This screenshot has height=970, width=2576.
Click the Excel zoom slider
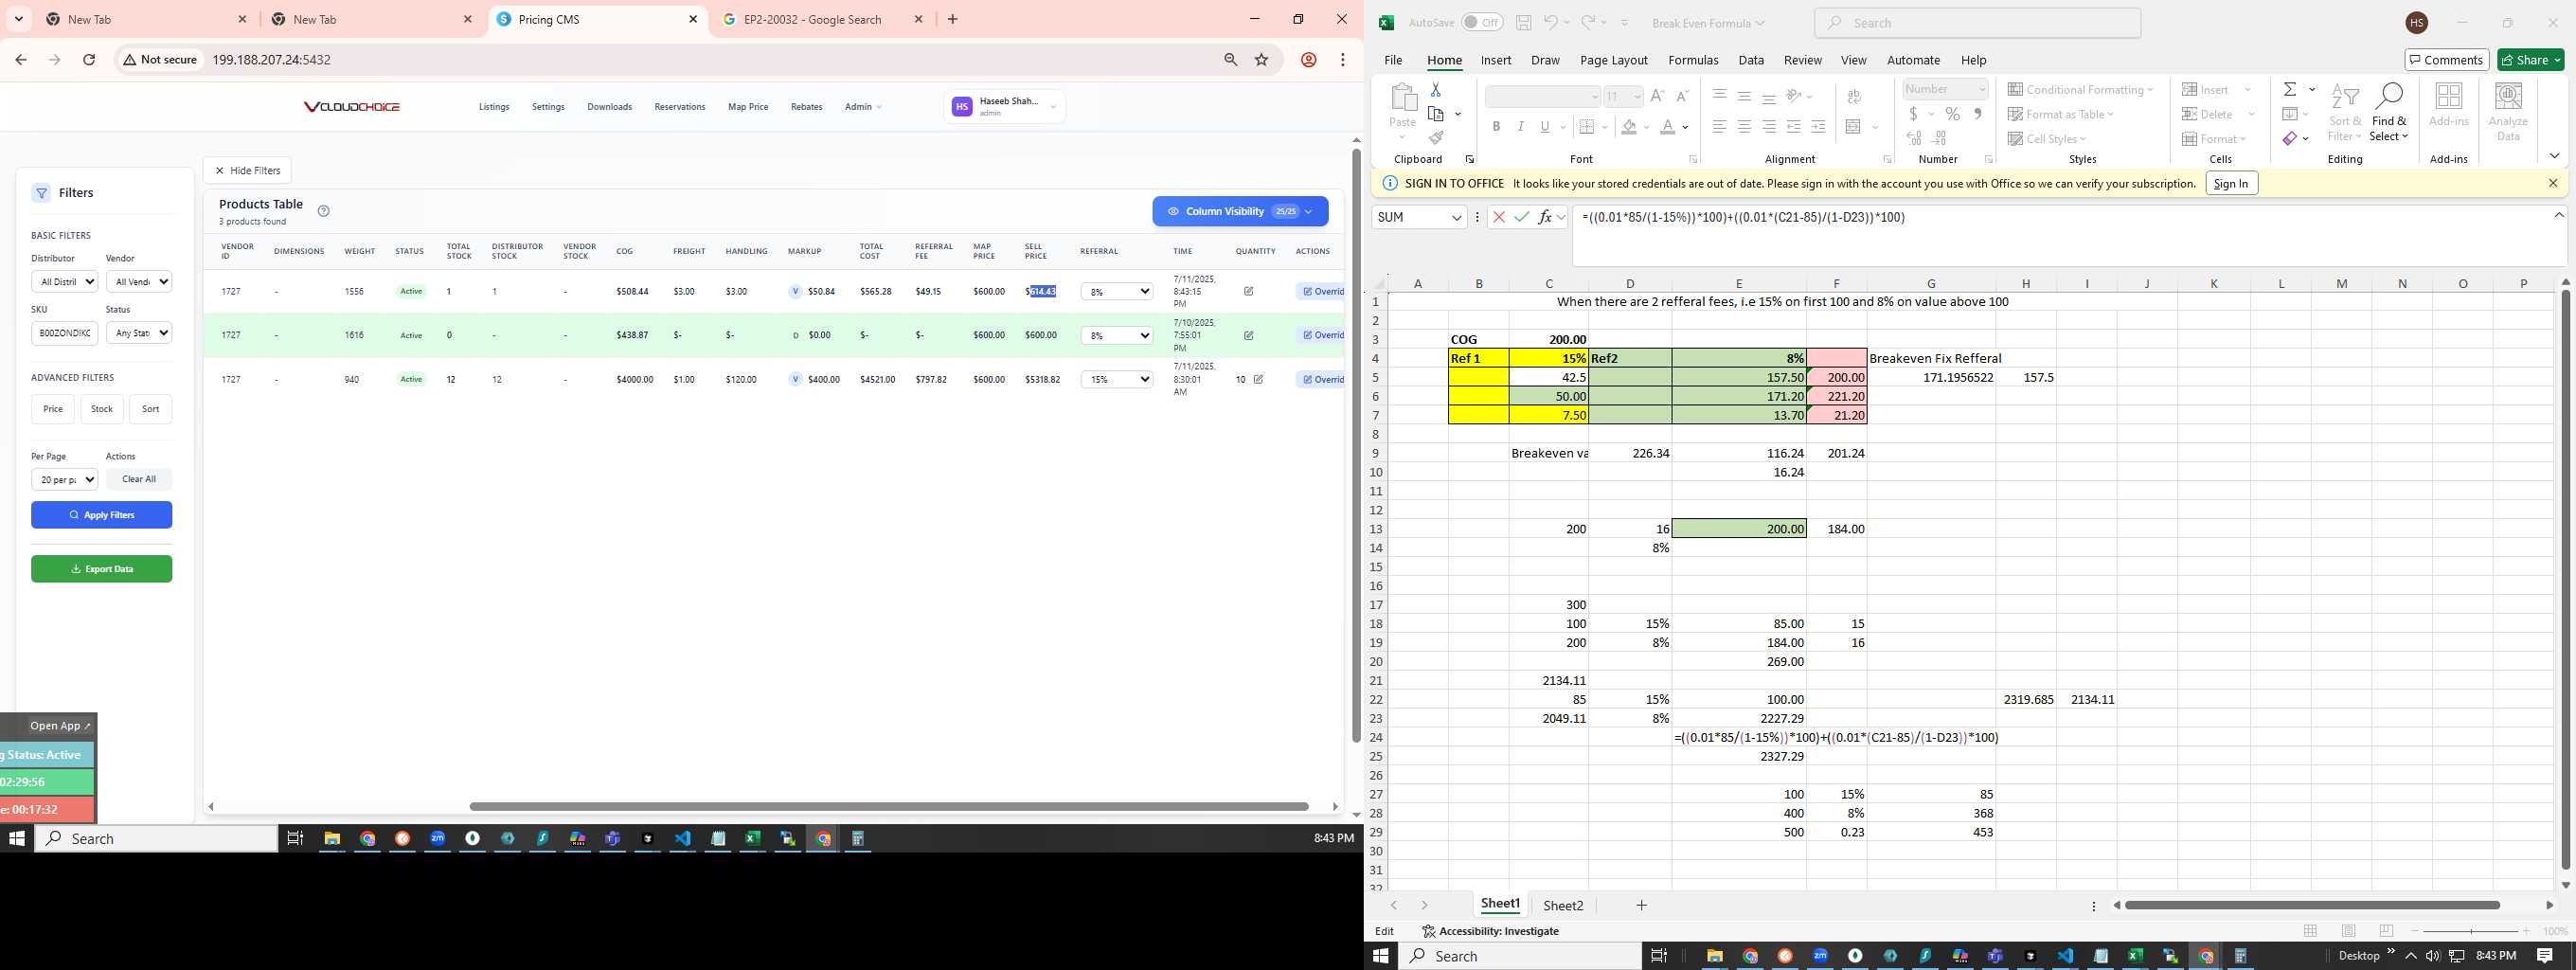tap(2469, 931)
